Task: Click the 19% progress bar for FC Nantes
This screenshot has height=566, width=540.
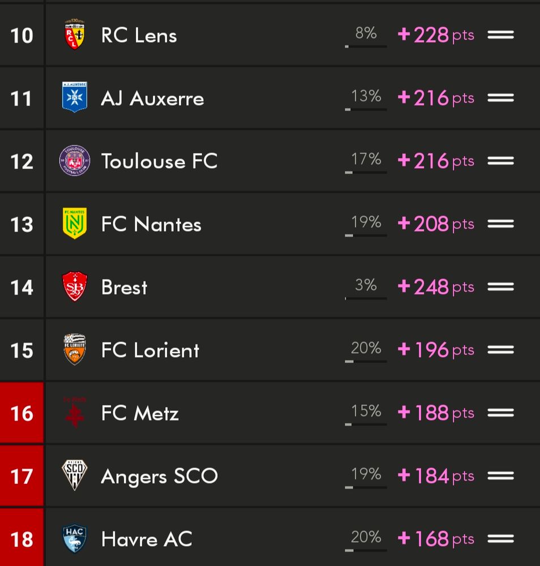Action: [x=366, y=235]
